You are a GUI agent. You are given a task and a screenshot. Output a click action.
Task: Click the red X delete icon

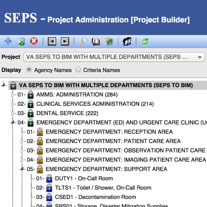[34, 41]
